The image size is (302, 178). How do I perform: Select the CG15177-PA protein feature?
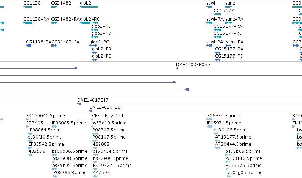[x=218, y=53]
